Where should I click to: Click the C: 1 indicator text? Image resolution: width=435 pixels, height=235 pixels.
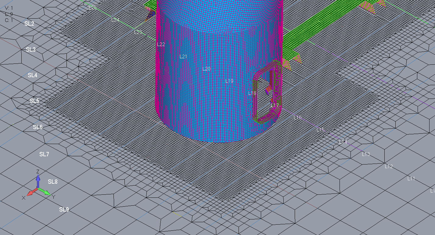click(9, 20)
